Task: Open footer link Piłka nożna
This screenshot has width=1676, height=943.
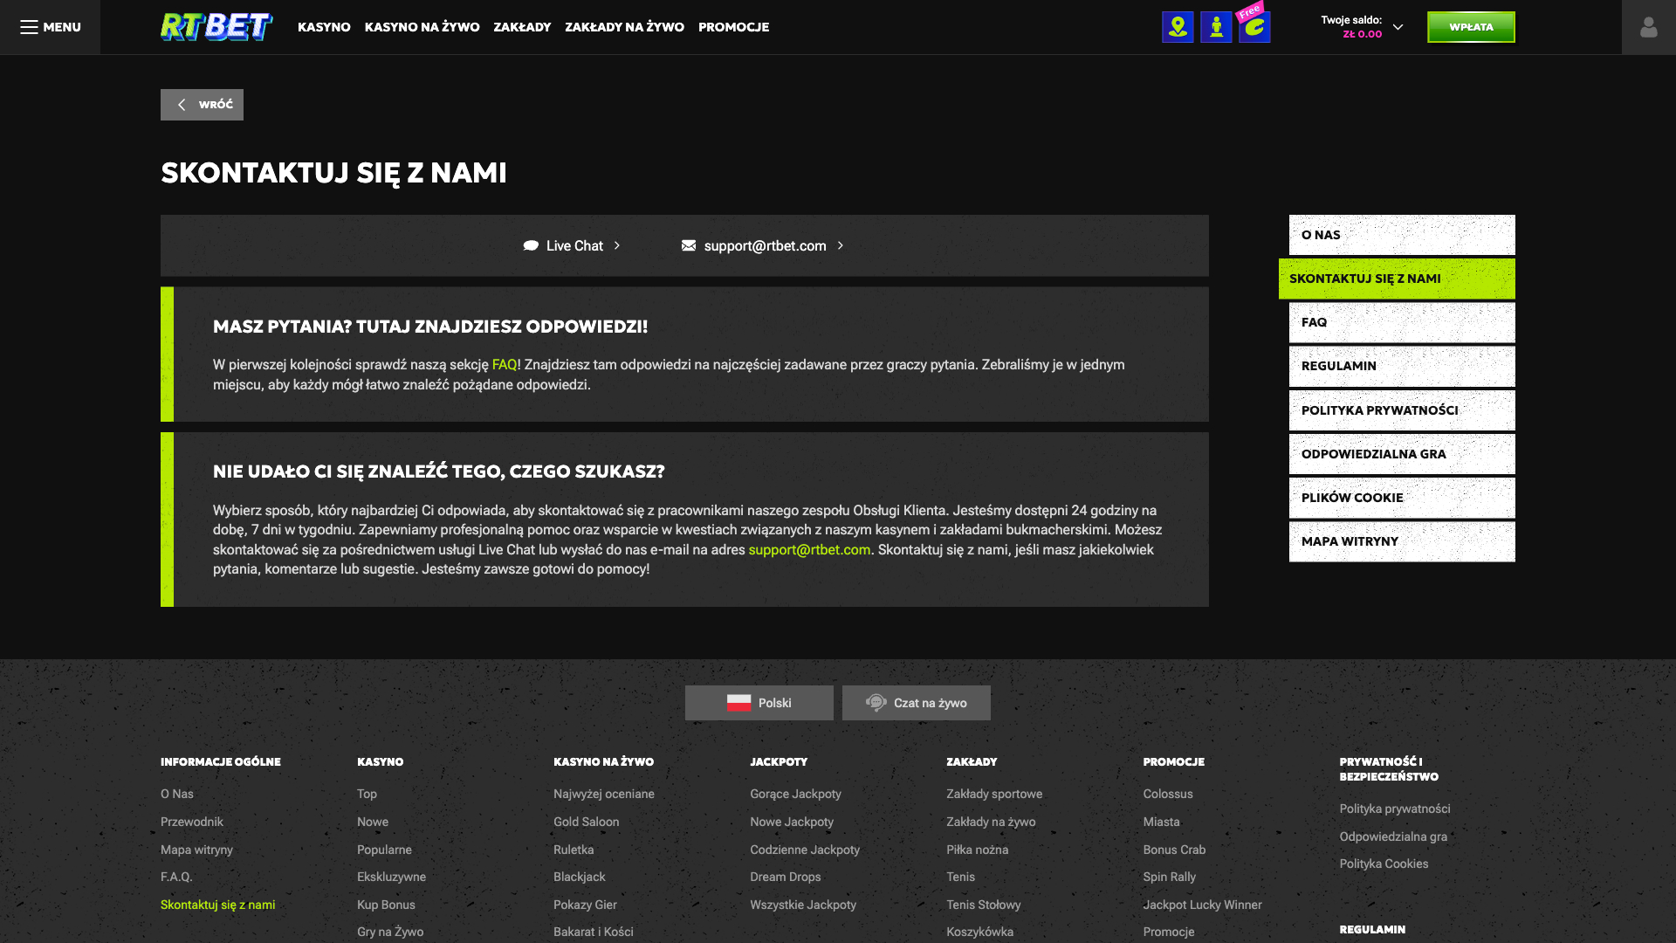Action: point(978,850)
